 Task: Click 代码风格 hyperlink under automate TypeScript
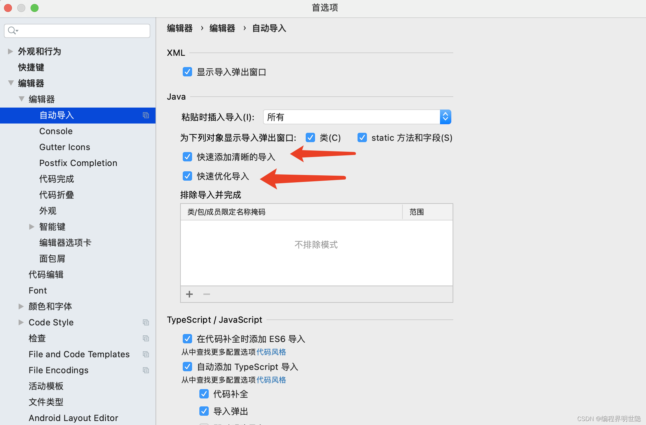(x=271, y=379)
